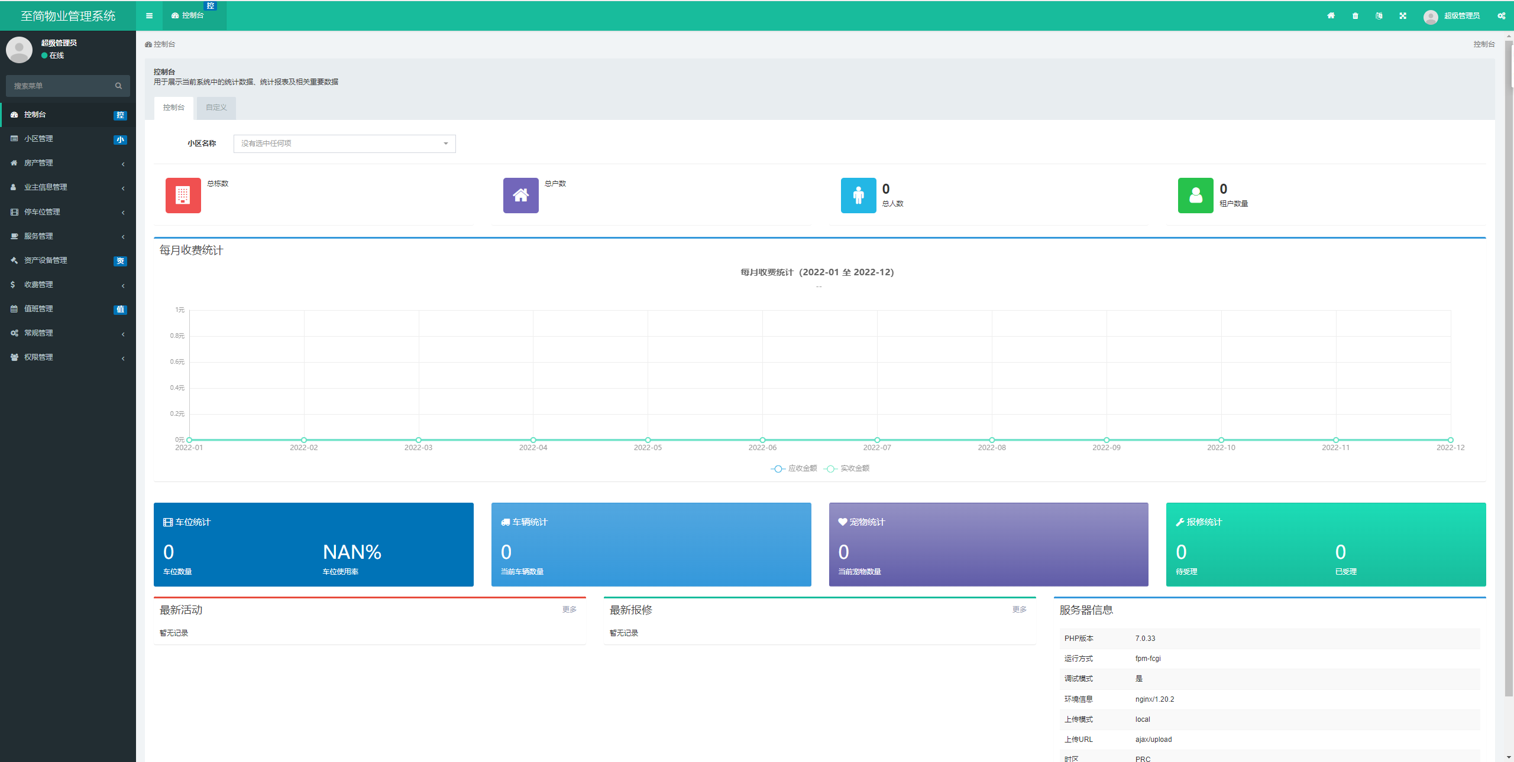The height and width of the screenshot is (762, 1514).
Task: Click the home icon in top bar
Action: pos(1331,16)
